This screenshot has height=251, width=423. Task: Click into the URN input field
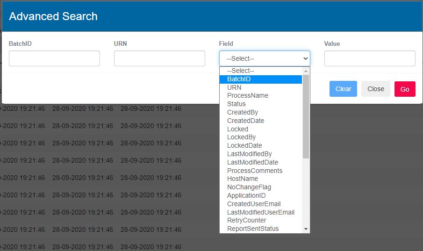click(159, 58)
